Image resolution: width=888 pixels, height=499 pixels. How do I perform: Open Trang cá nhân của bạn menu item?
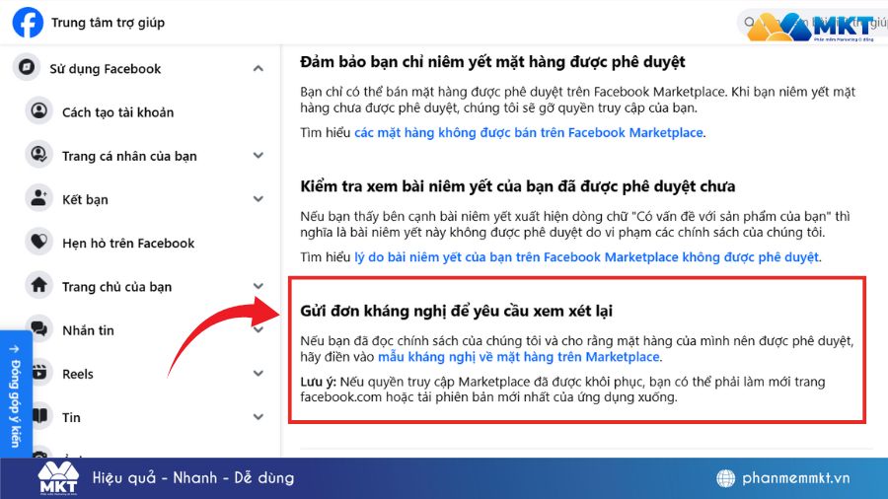click(129, 156)
